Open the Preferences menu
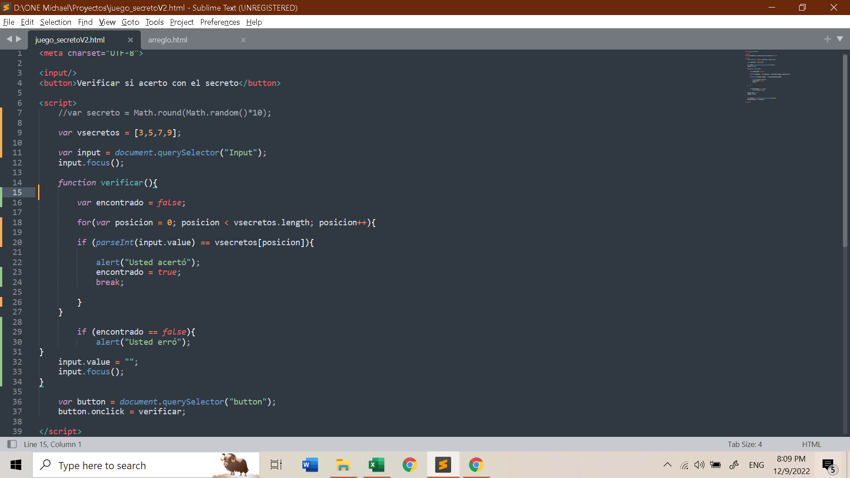Image resolution: width=850 pixels, height=478 pixels. coord(220,22)
